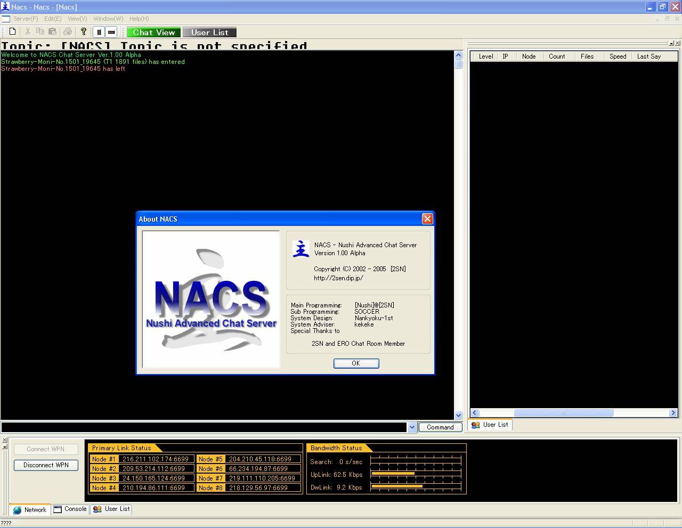
Task: Click the Print toolbar icon
Action: [68, 32]
